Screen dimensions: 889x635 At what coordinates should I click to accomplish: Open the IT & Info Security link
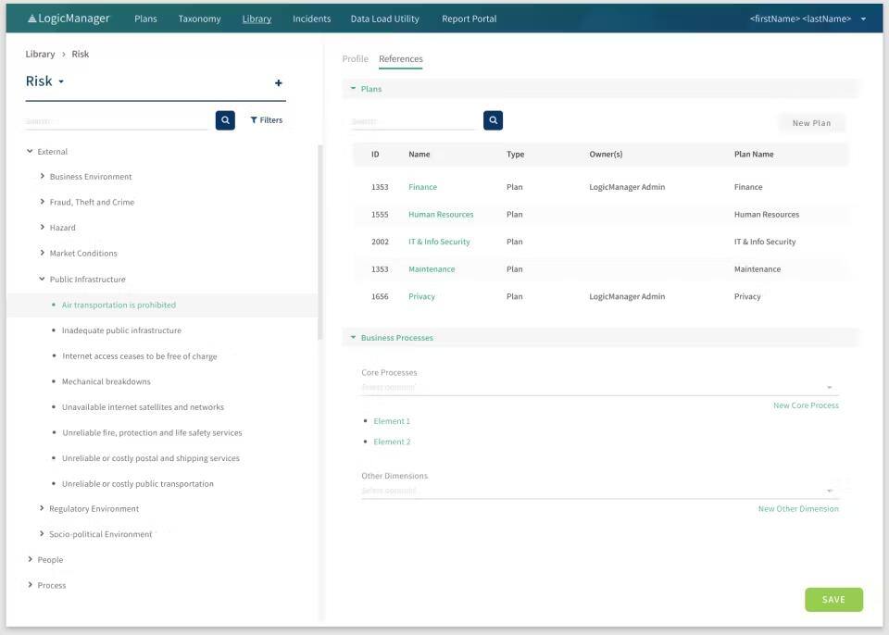(439, 242)
